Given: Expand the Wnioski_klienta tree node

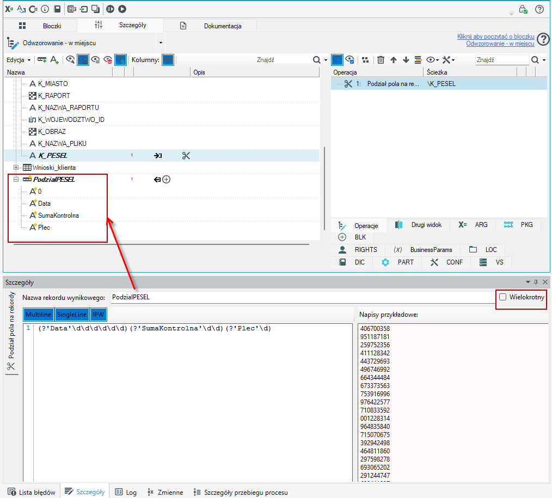Looking at the screenshot, I should [x=16, y=168].
